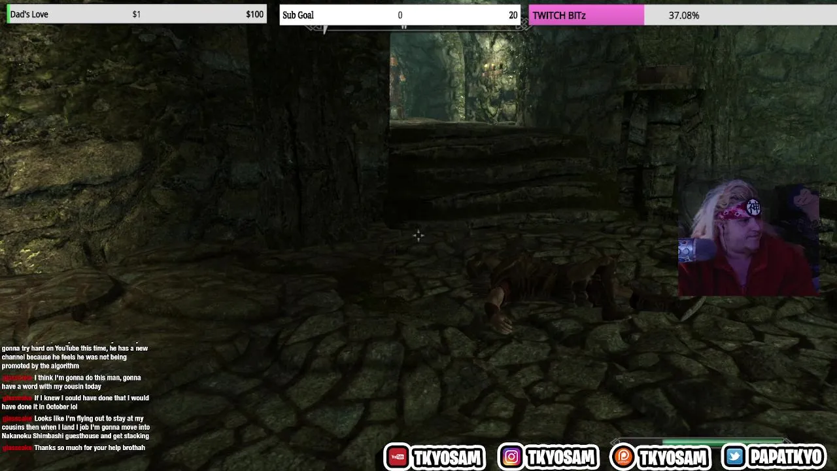Click the Sub Goal current count 0
Screen dimensions: 837x471
400,15
